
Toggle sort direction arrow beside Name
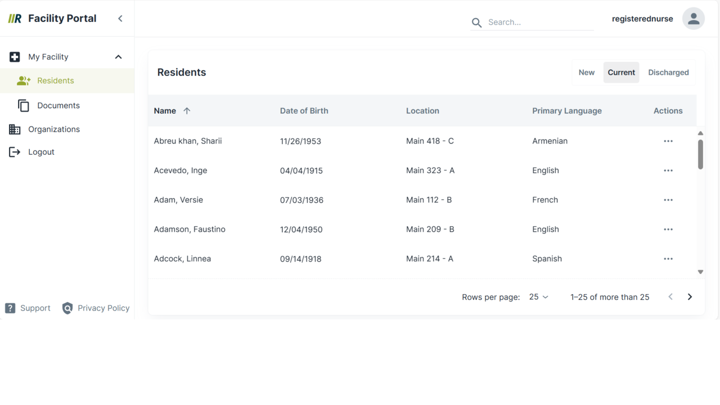187,111
